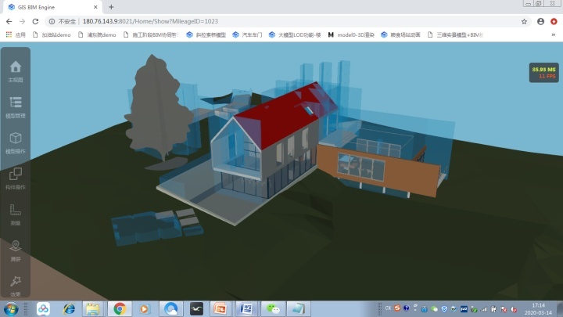Bookmark this page with the star icon

point(524,22)
